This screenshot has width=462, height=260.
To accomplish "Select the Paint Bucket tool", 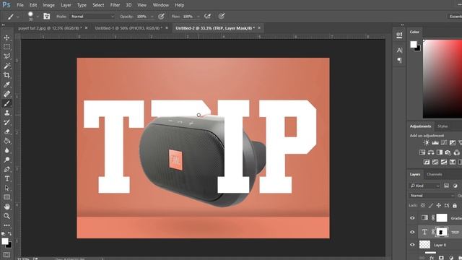I will [6, 142].
